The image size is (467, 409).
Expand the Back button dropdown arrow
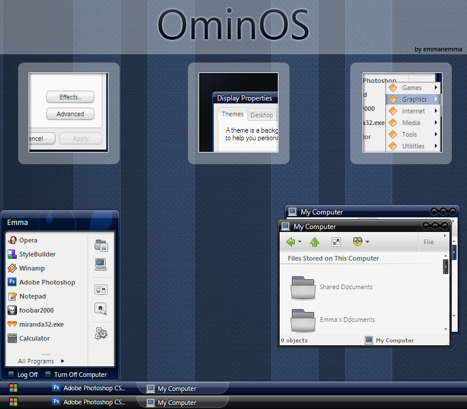[299, 241]
